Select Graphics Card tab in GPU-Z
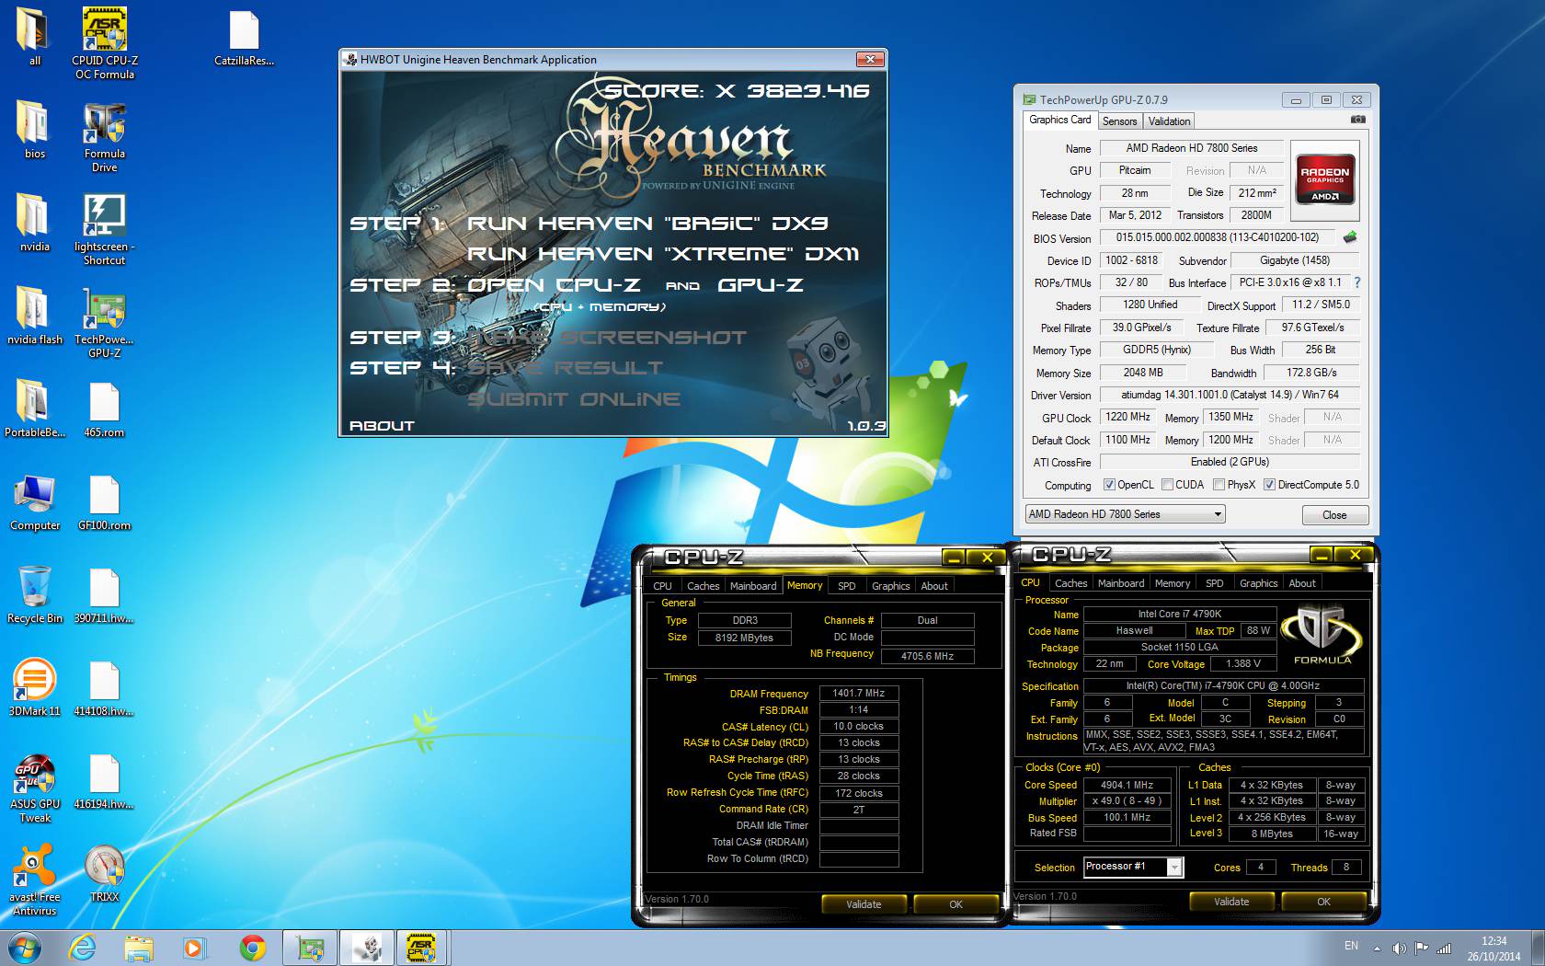The image size is (1545, 966). (x=1059, y=120)
